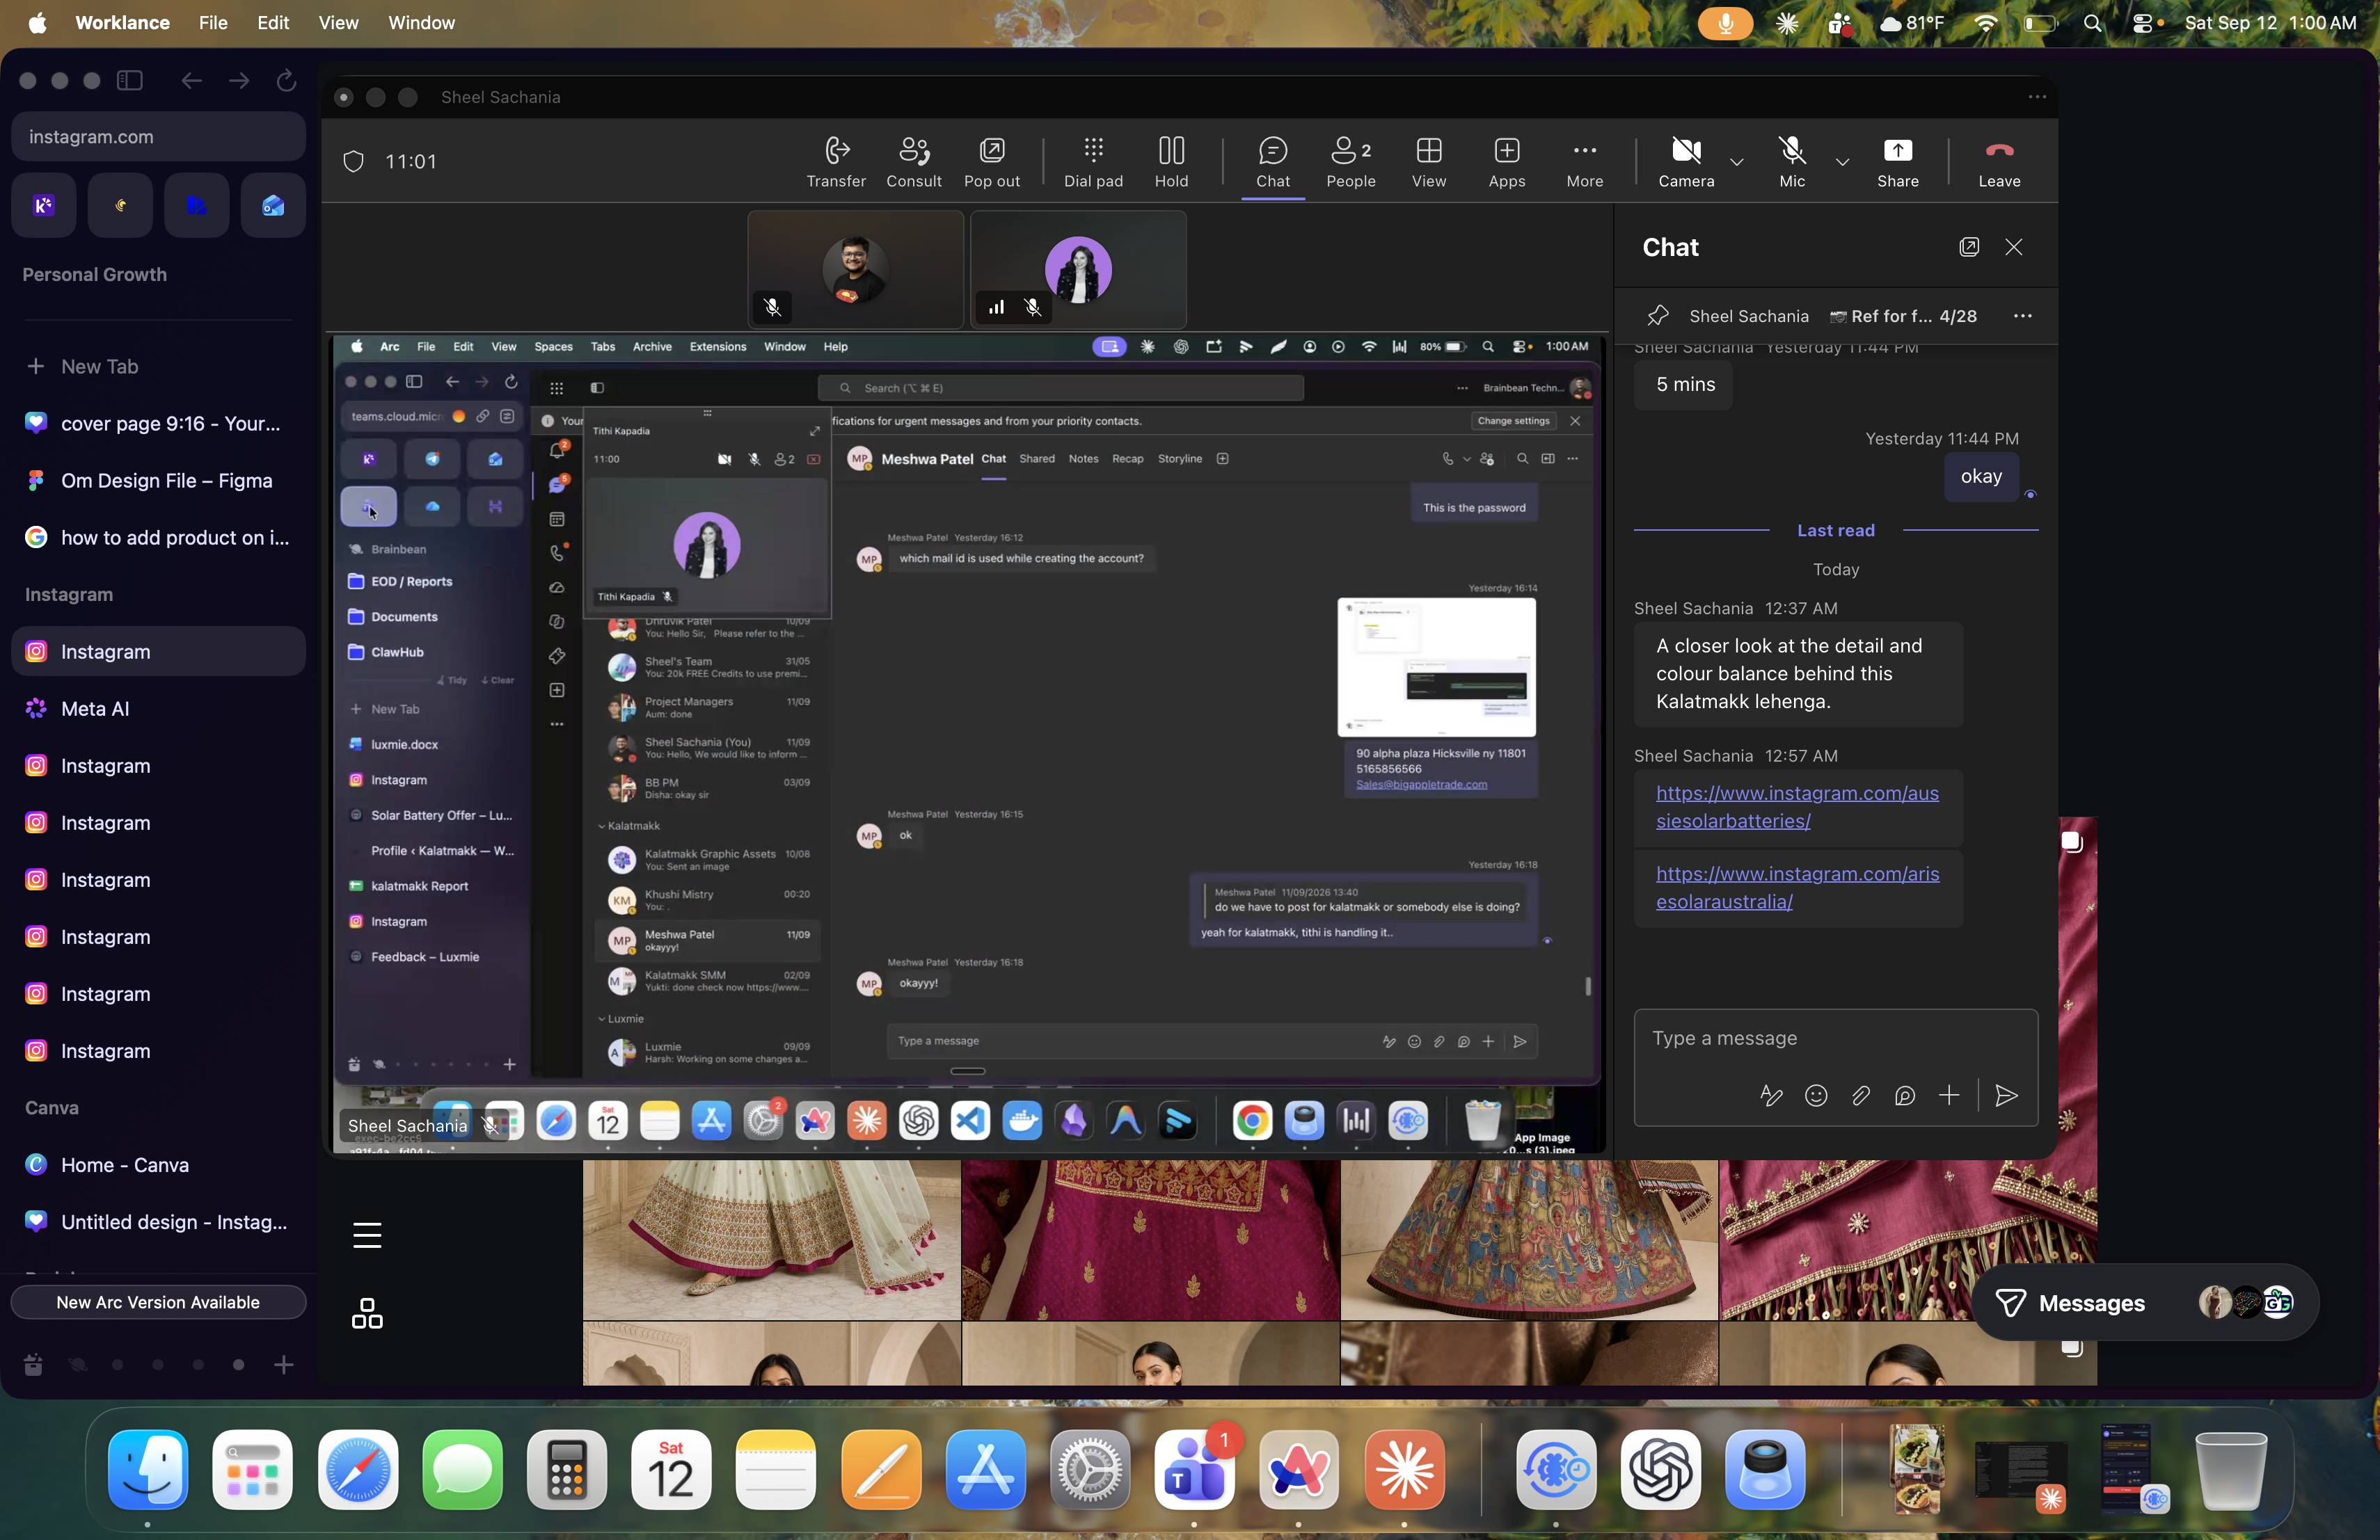2380x1540 pixels.
Task: Click the Share screen icon
Action: pyautogui.click(x=1897, y=162)
